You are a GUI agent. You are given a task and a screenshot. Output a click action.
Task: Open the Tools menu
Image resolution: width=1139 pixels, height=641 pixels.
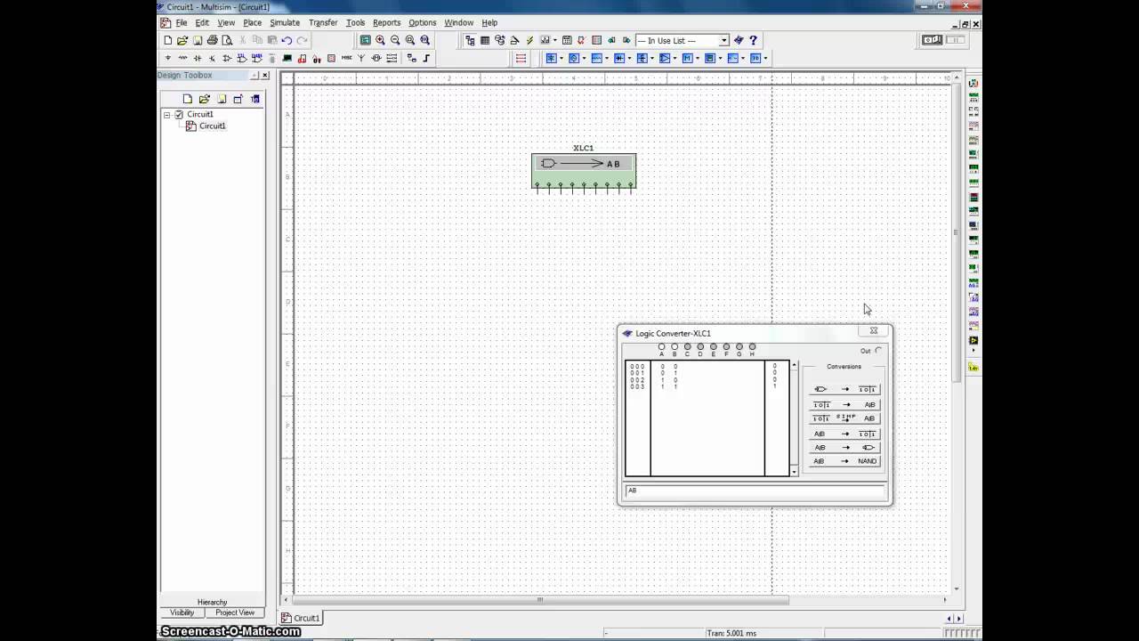point(355,22)
